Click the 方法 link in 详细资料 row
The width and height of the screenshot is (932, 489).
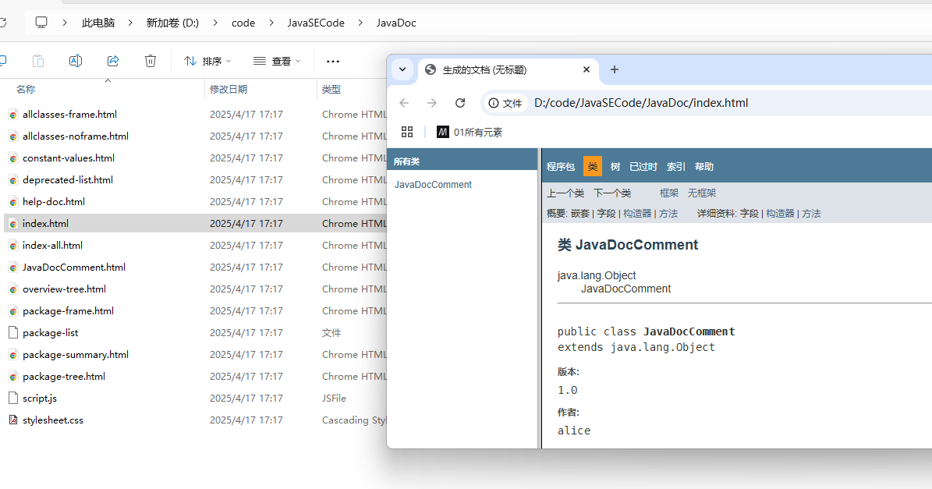pos(811,214)
